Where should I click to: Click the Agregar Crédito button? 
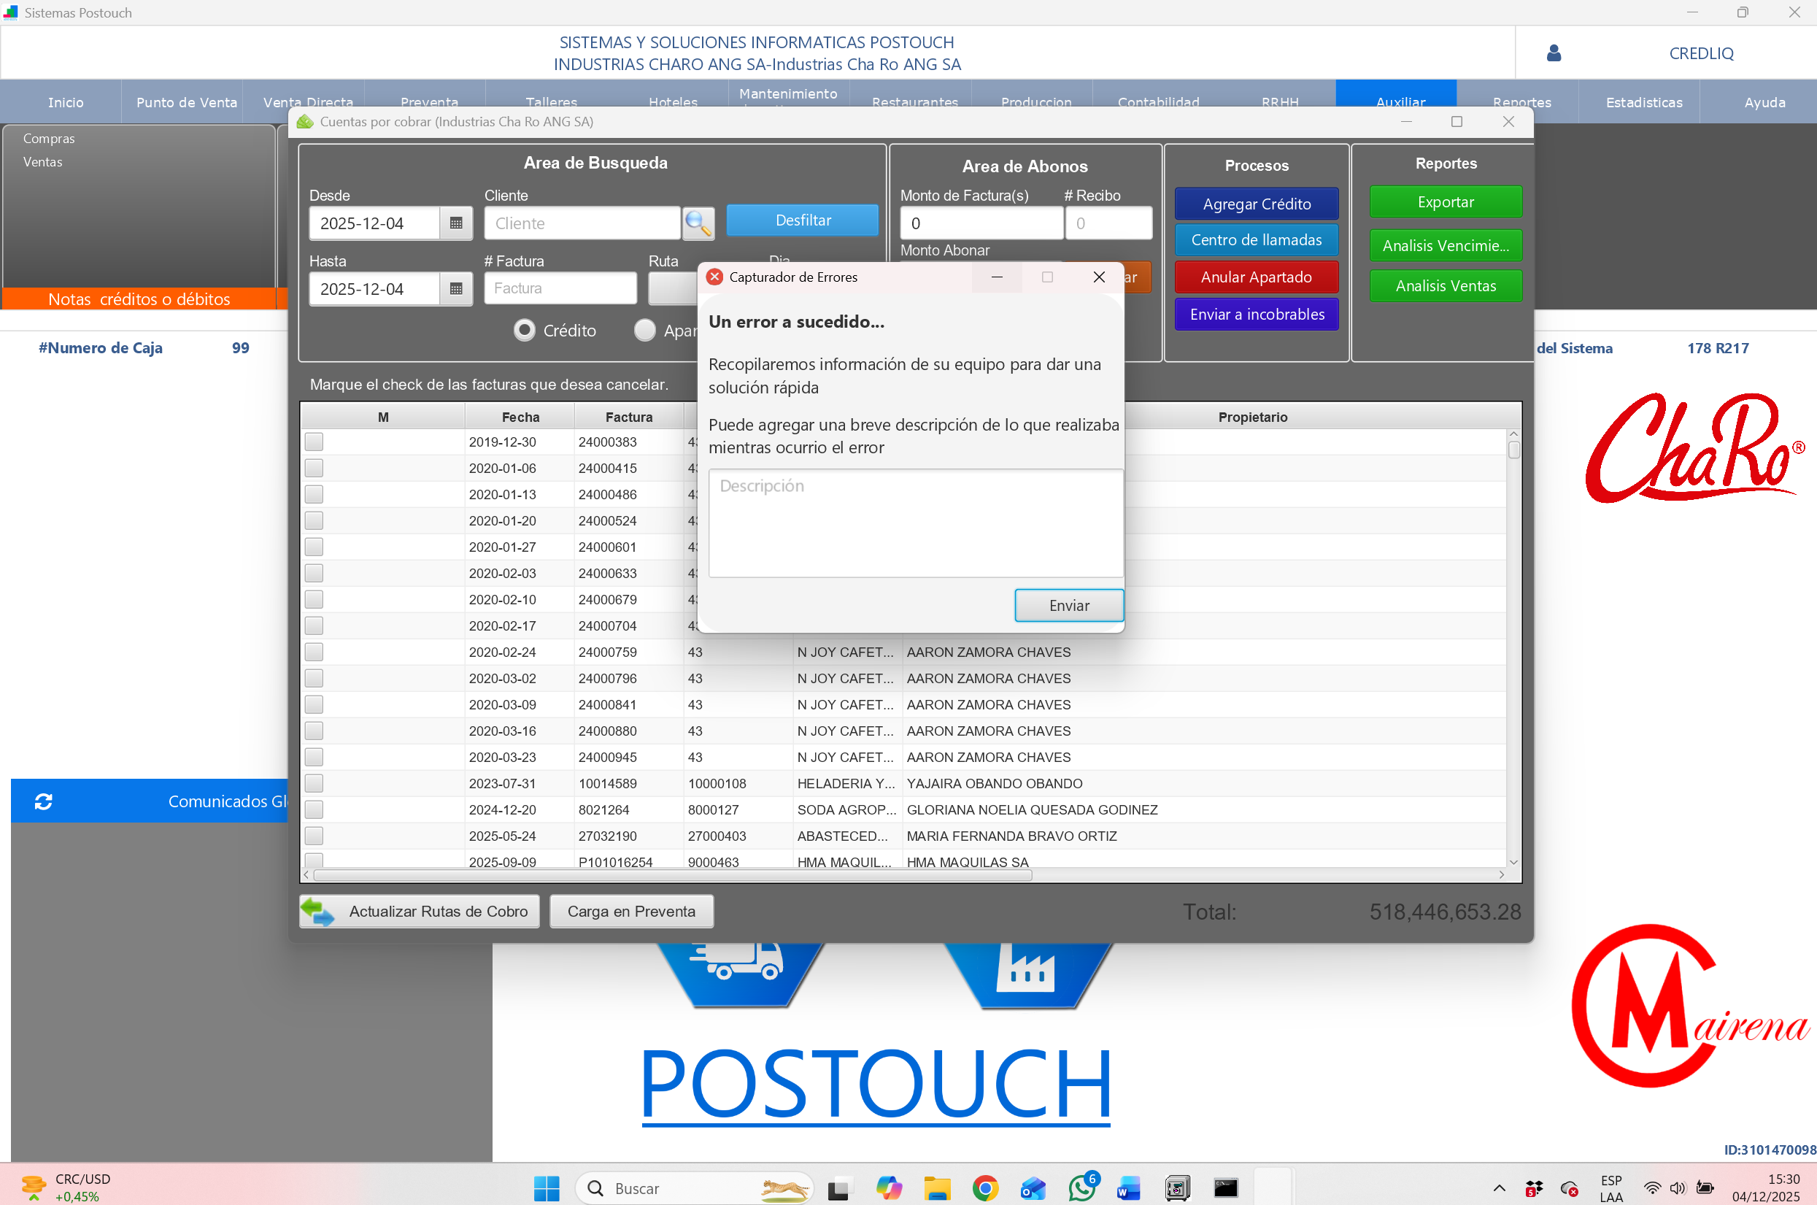[x=1255, y=204]
